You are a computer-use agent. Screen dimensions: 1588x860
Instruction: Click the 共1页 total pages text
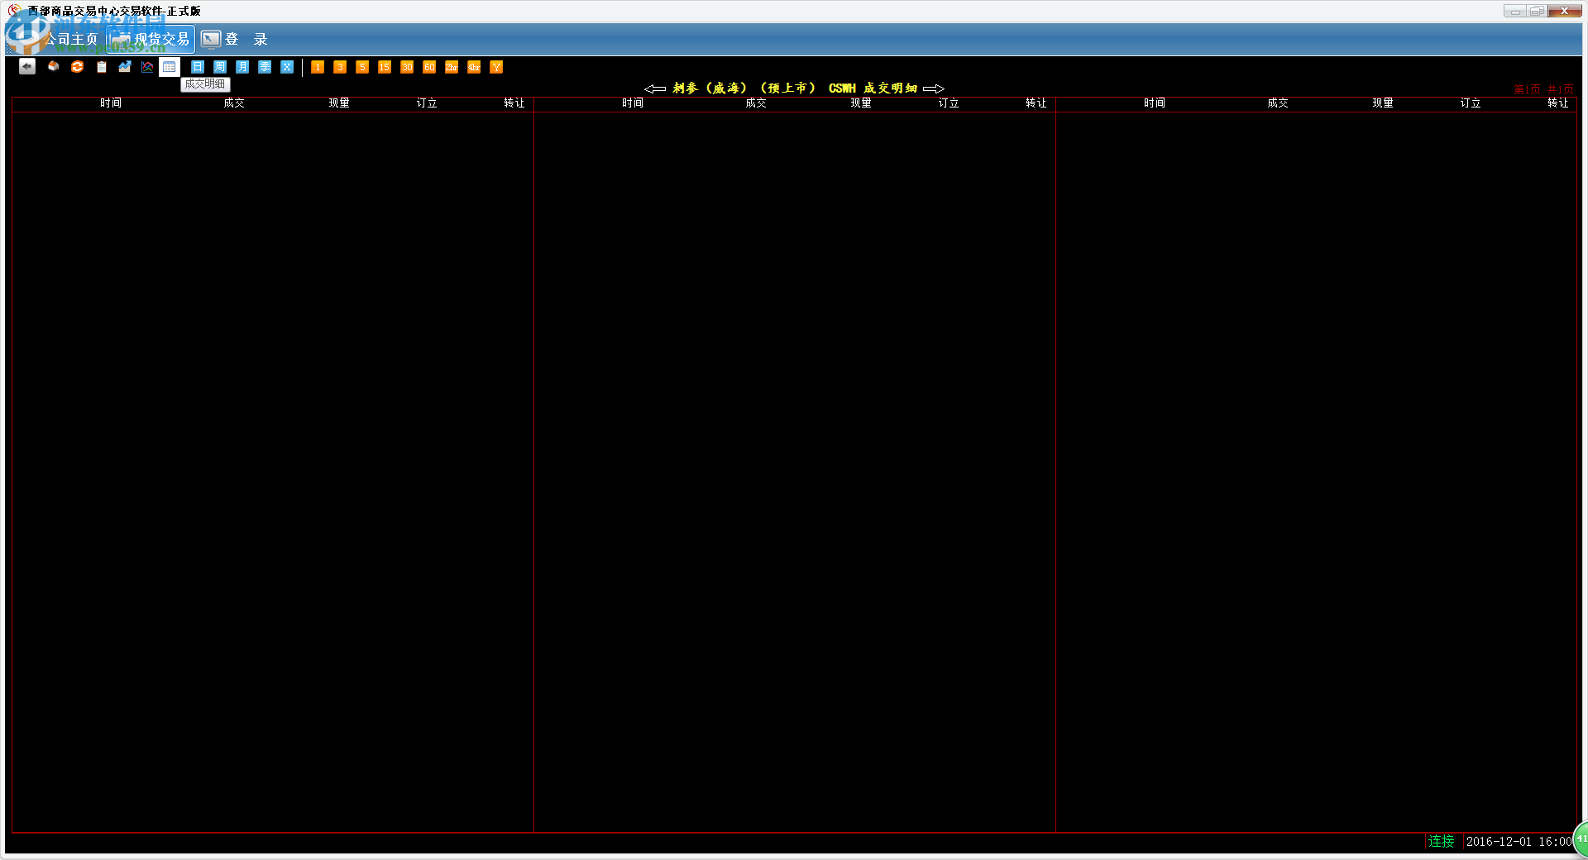[1561, 89]
